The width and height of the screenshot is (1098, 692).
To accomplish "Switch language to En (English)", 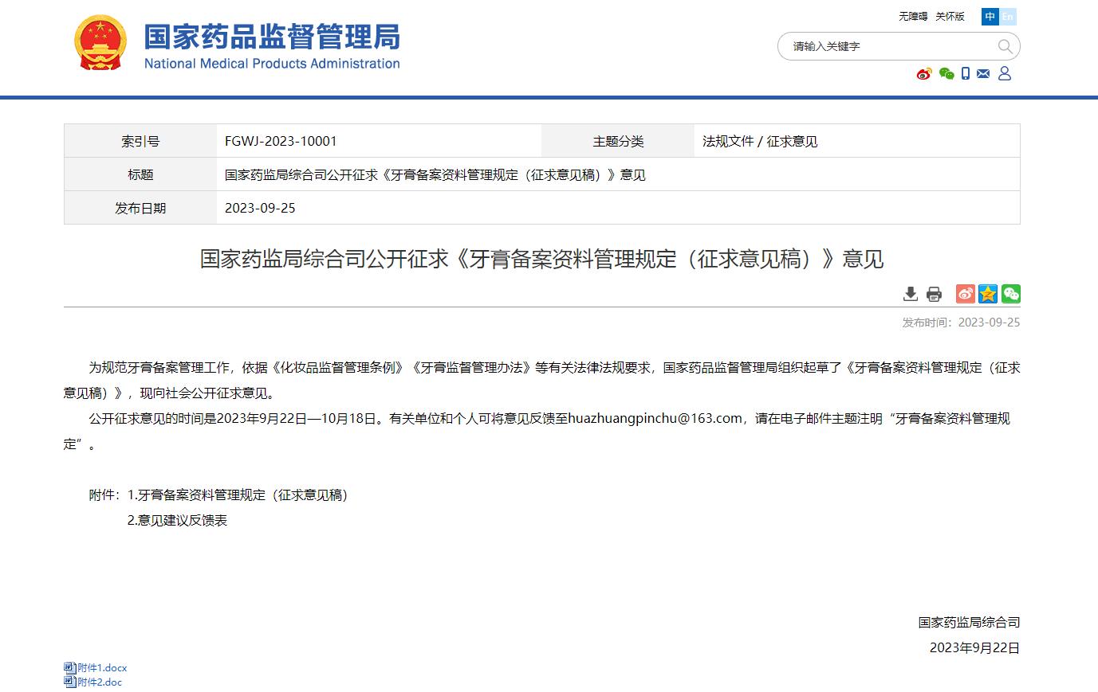I will tap(1008, 17).
